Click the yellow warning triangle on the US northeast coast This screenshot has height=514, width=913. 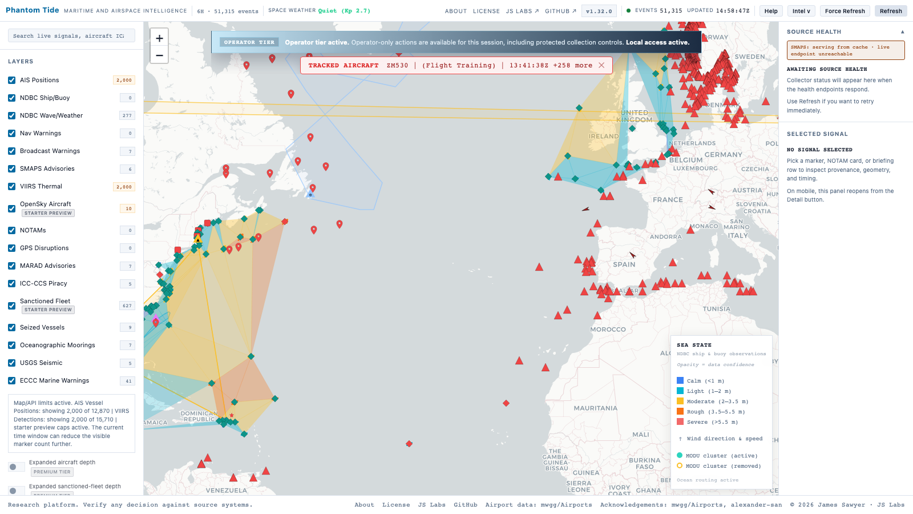[198, 240]
